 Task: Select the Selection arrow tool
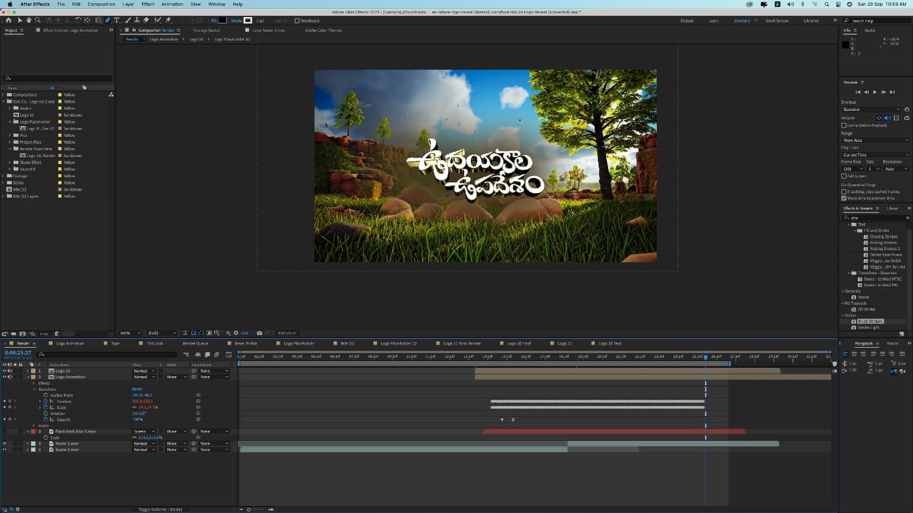[20, 20]
